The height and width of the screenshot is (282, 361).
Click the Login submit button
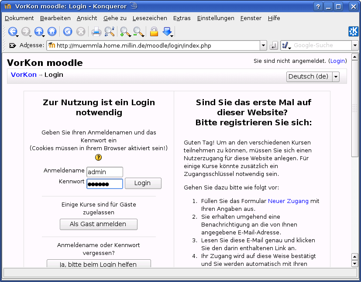click(x=143, y=183)
